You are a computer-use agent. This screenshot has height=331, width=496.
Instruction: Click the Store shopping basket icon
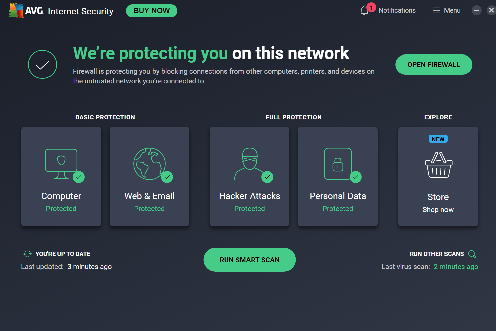438,164
